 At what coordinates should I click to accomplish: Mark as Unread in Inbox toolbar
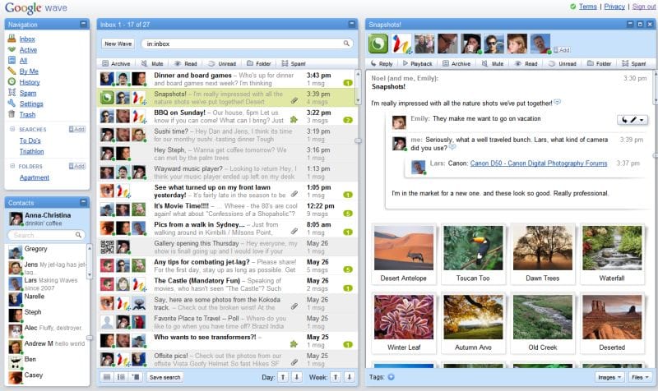(222, 64)
